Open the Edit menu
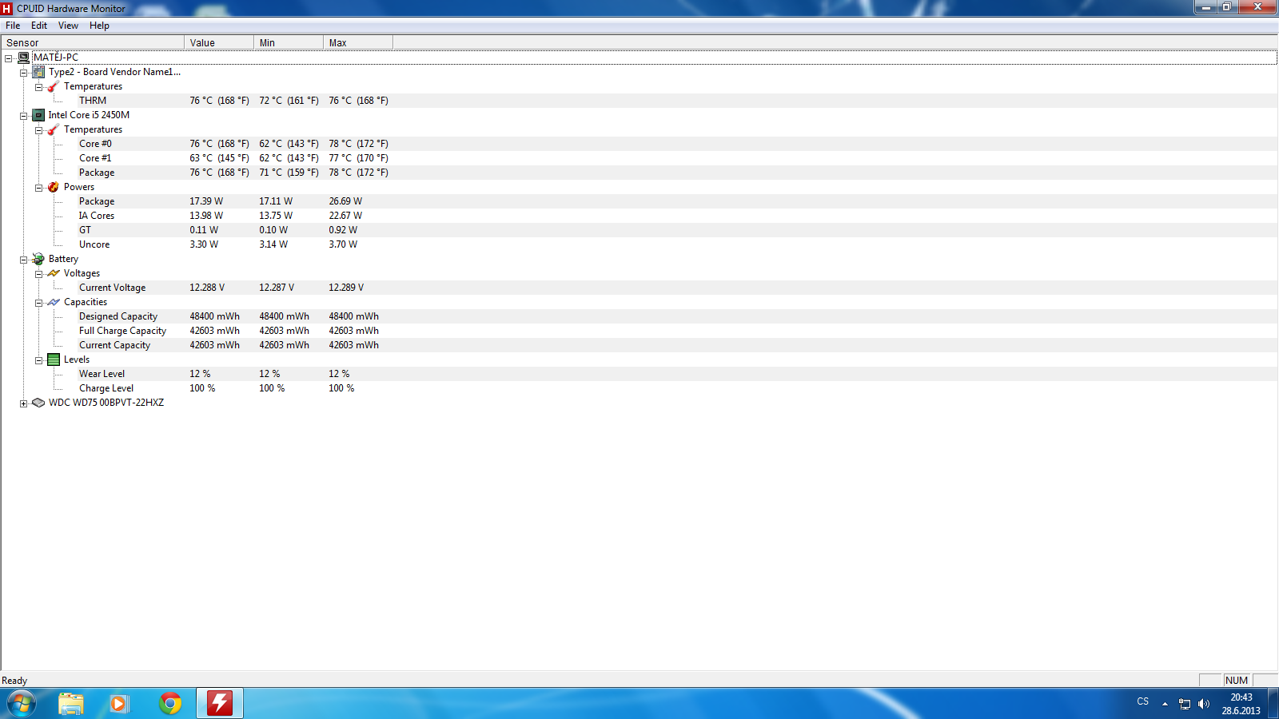This screenshot has height=719, width=1279. (39, 26)
